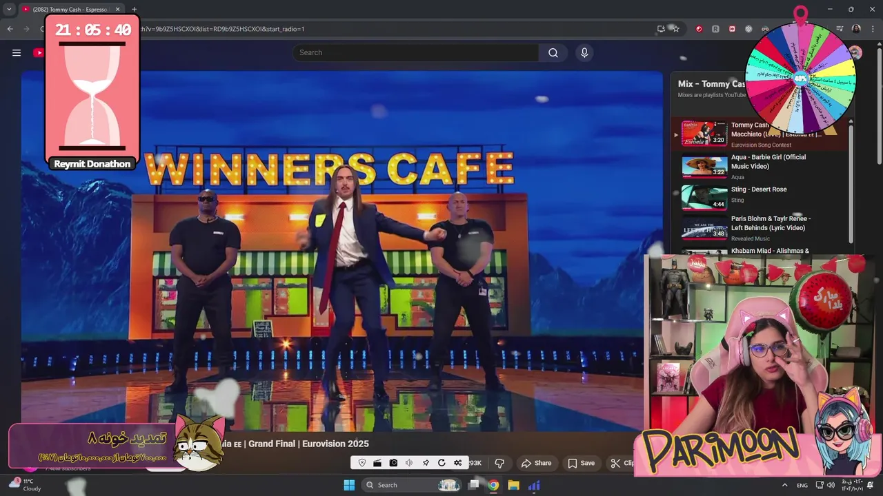Open the blue bars app on taskbar

pos(534,485)
